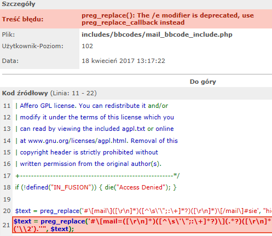Click line number 11 in the gutter
The image size is (272, 236).
click(x=7, y=106)
